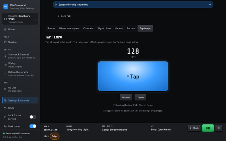Select the Channels tab
Screen dimensions: 226x141
coord(88,28)
